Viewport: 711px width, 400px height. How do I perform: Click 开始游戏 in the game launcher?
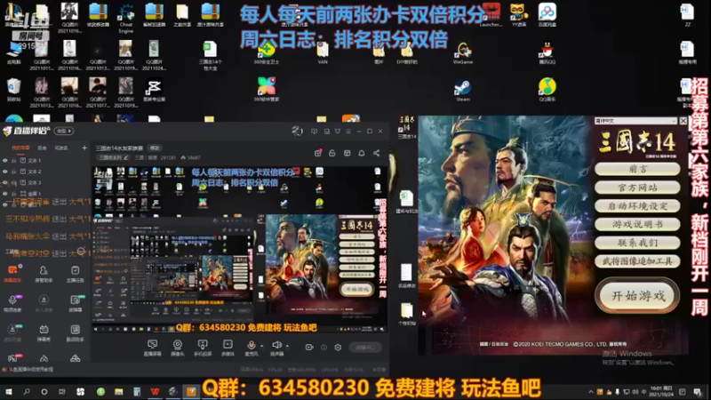(x=637, y=296)
